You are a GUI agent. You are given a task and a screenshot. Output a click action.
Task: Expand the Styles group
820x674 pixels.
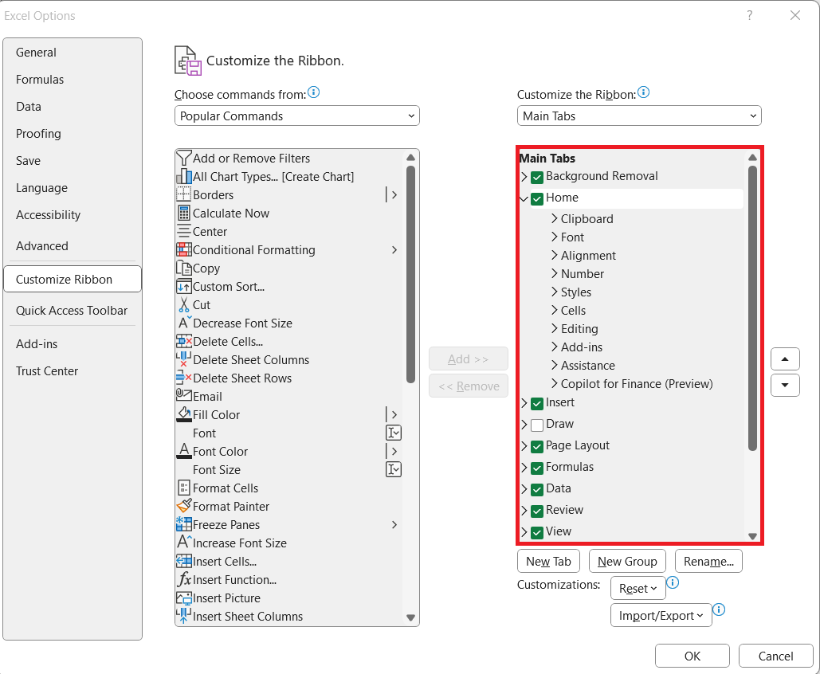click(555, 292)
